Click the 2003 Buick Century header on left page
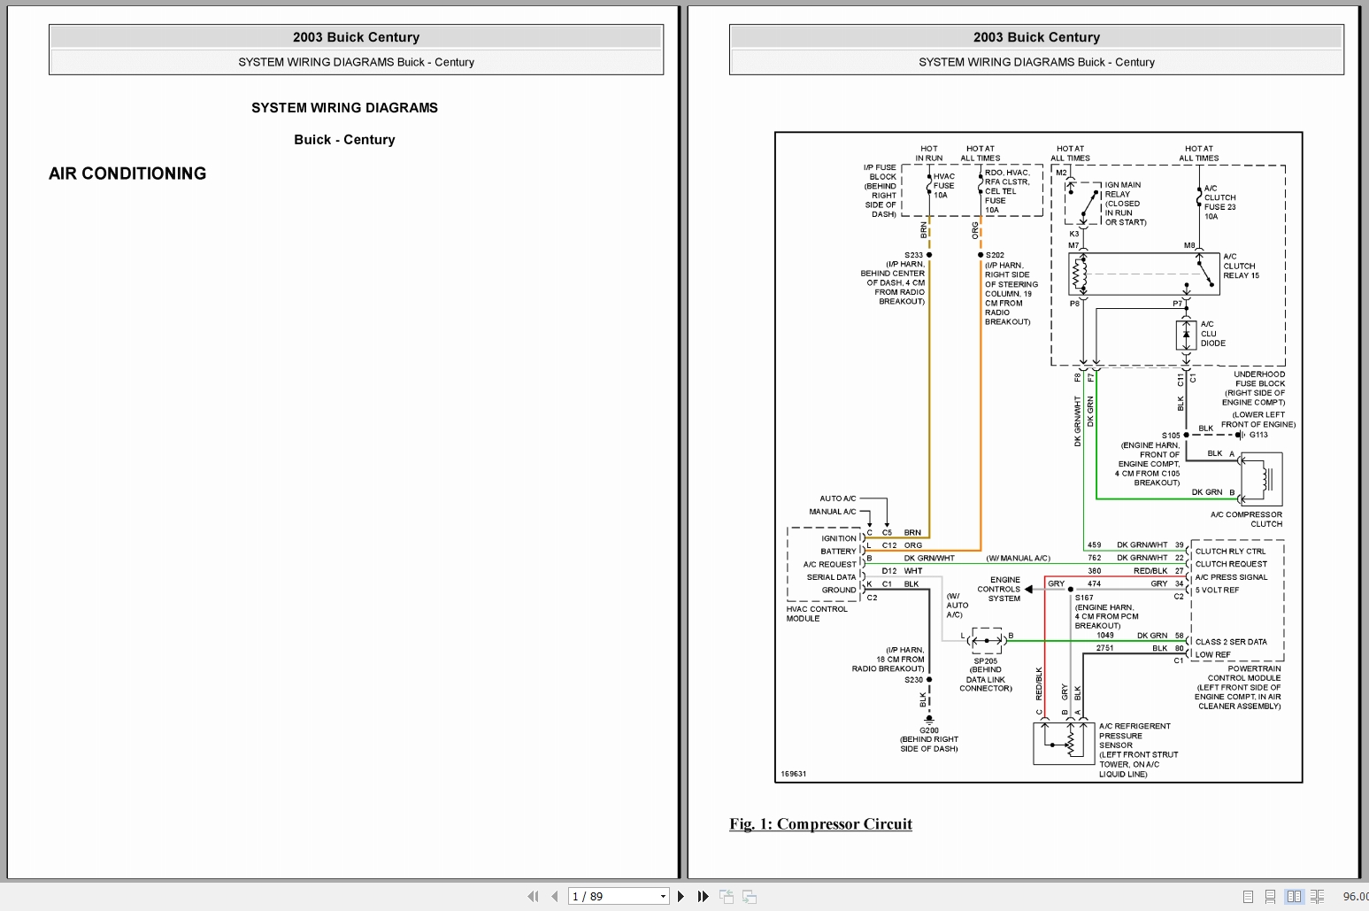The image size is (1369, 911). pos(356,37)
